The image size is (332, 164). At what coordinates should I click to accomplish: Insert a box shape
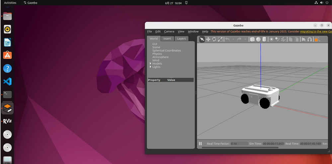click(x=252, y=39)
